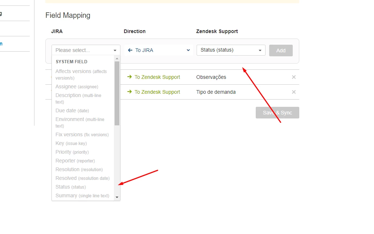The height and width of the screenshot is (234, 374).
Task: Click the 'SYSTEM FIELD' group header
Action: 71,62
